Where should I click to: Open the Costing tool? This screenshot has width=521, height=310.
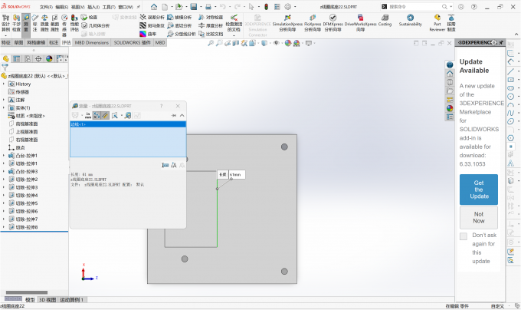[x=385, y=21]
